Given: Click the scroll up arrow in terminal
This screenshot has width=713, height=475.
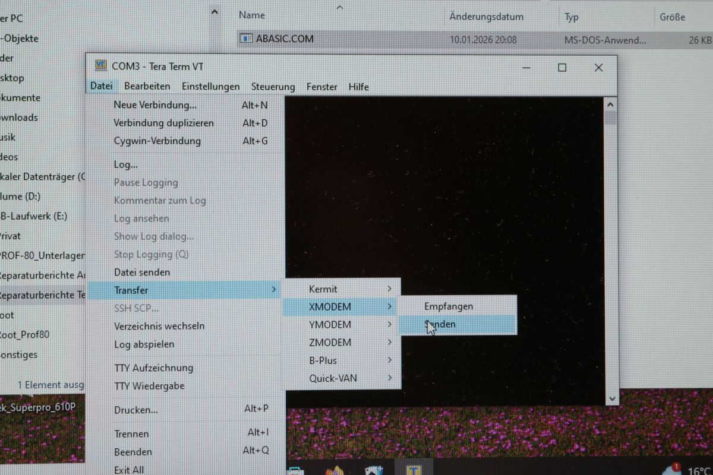Looking at the screenshot, I should pos(610,104).
